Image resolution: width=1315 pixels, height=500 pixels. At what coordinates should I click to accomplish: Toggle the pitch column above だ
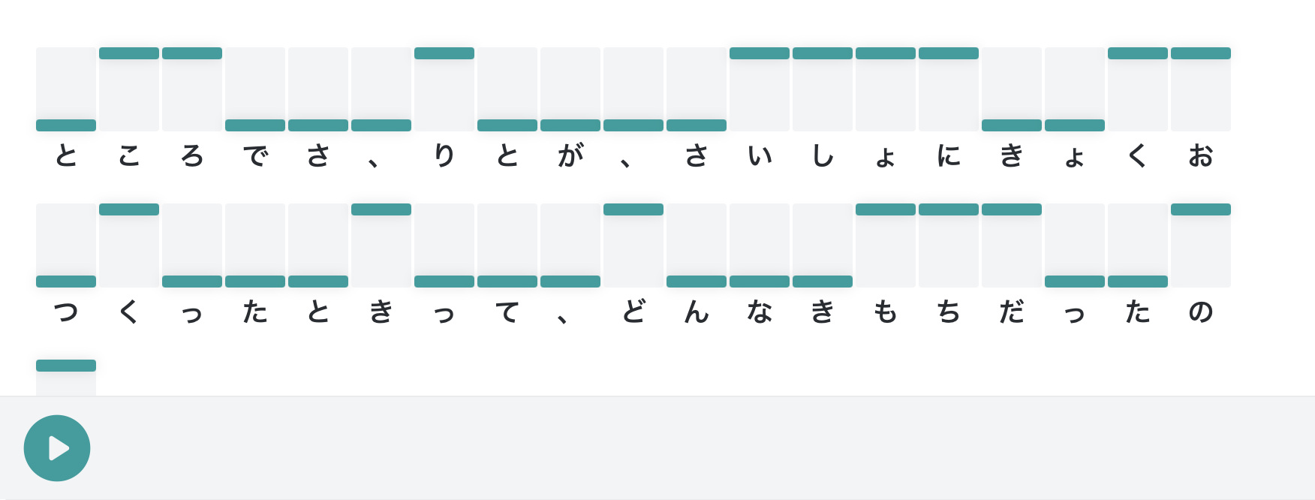pos(1012,245)
